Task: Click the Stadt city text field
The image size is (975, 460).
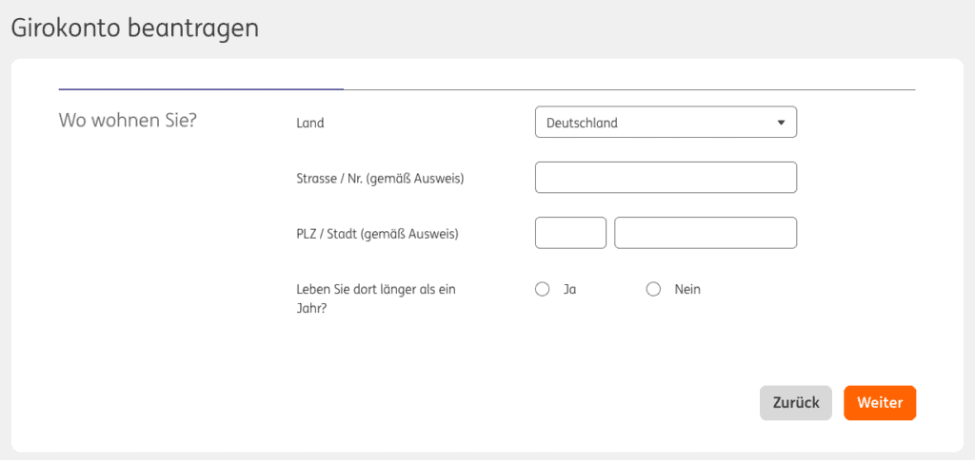Action: pos(706,233)
